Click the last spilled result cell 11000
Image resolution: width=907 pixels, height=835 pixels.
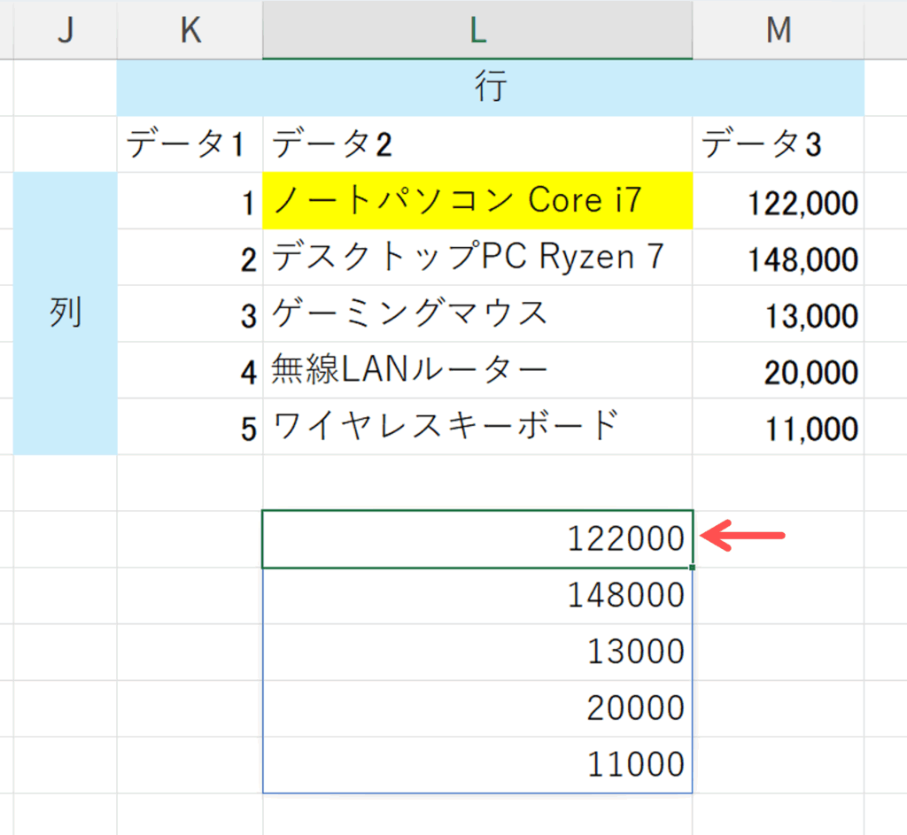477,765
